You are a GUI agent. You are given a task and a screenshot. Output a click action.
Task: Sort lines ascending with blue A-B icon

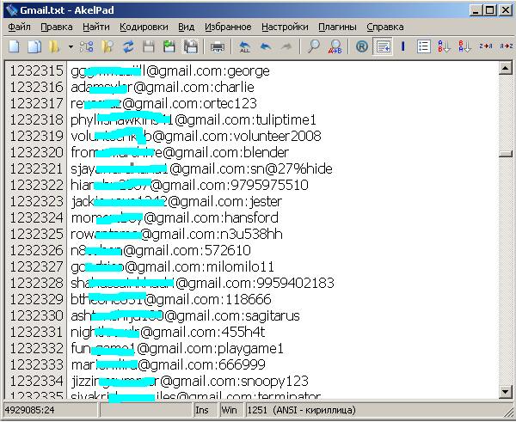click(x=445, y=46)
